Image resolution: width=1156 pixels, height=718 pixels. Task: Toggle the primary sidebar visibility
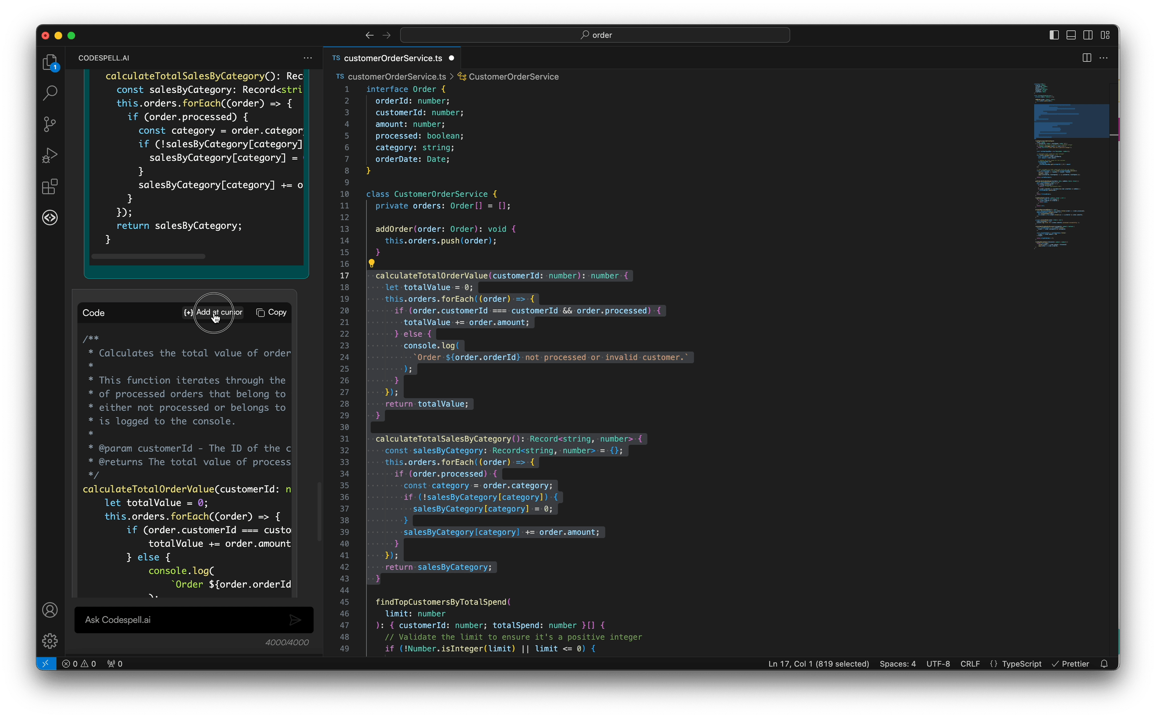pos(1054,35)
